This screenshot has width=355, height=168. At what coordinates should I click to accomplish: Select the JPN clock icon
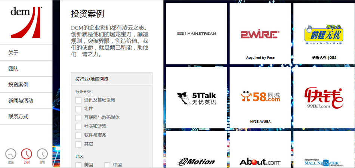click(x=42, y=154)
